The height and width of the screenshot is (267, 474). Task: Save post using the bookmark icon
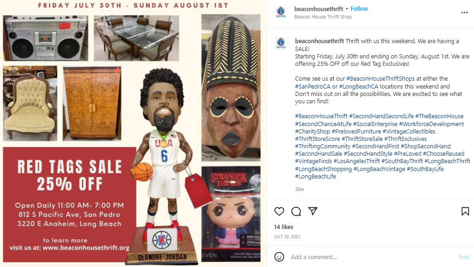click(x=465, y=211)
